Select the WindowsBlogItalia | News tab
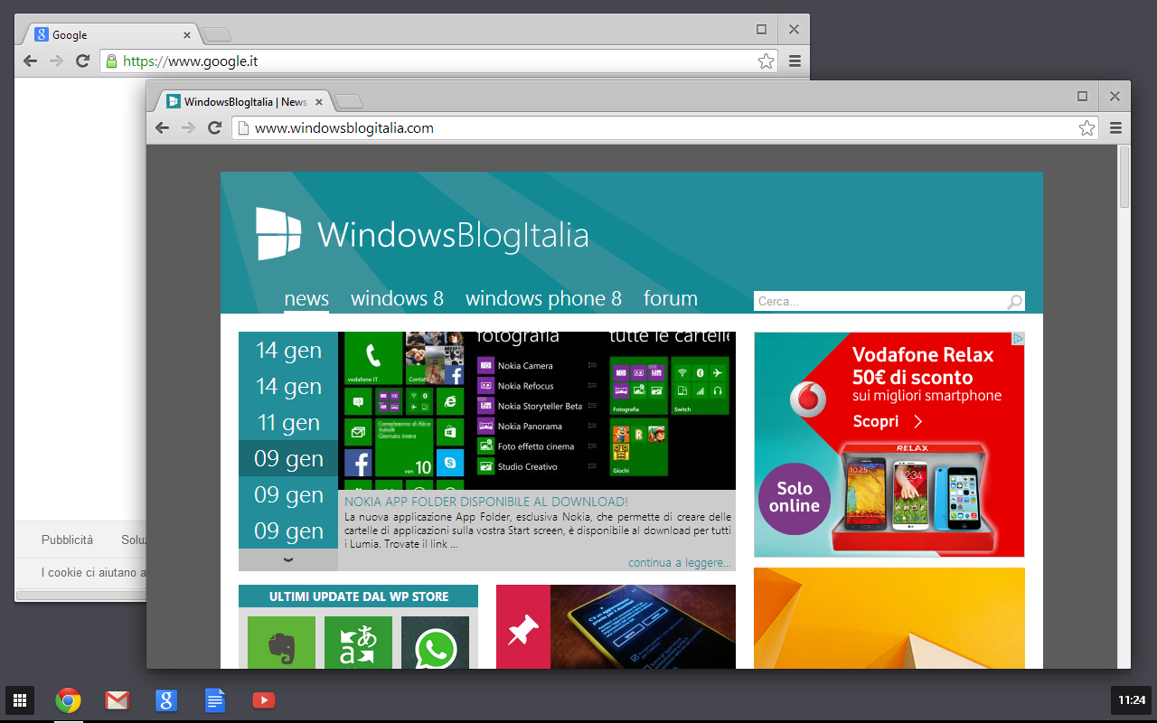The height and width of the screenshot is (723, 1157). (240, 102)
